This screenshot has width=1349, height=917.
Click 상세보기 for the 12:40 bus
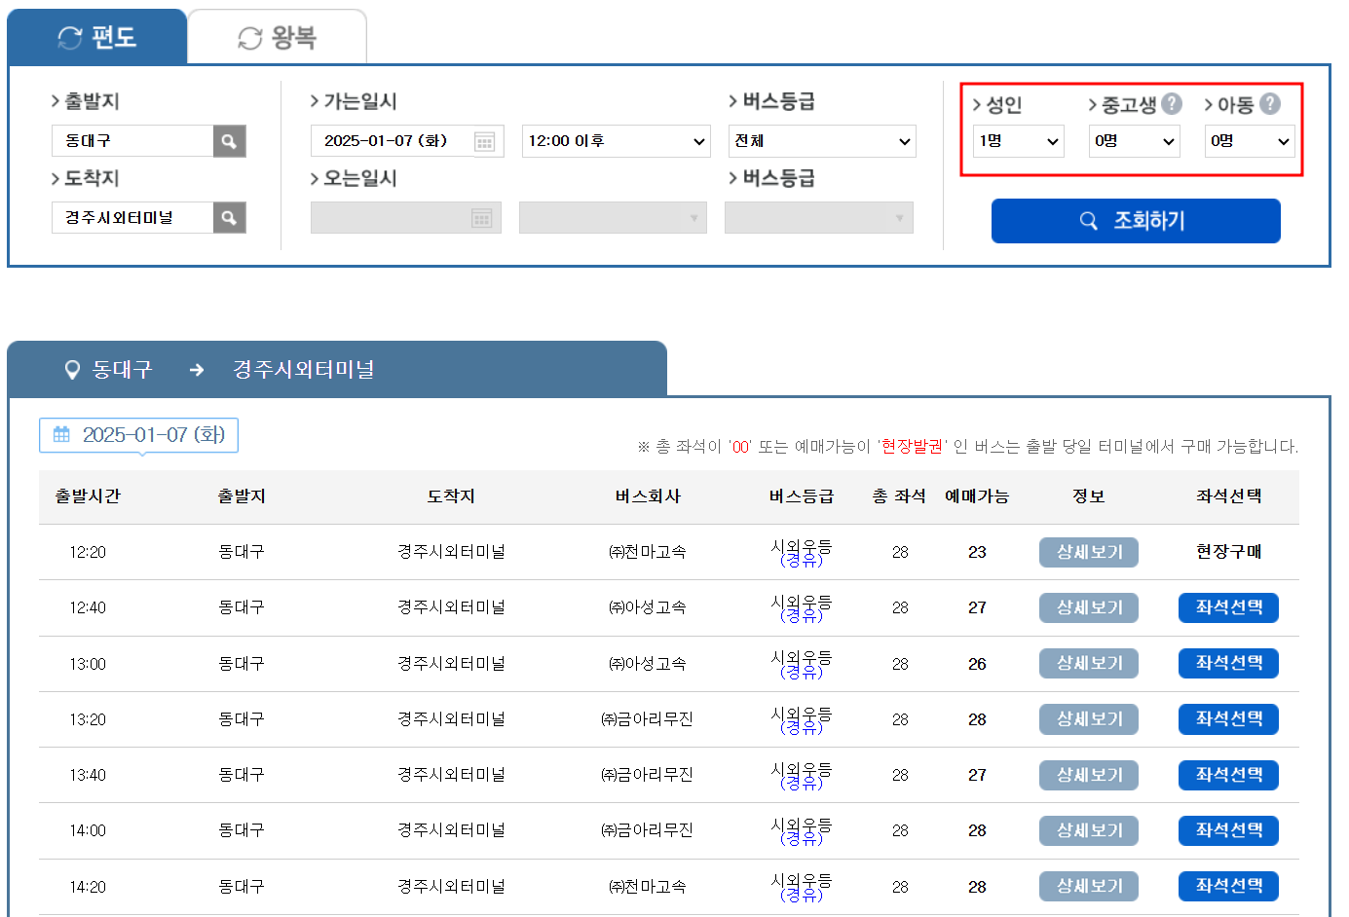click(x=1089, y=607)
